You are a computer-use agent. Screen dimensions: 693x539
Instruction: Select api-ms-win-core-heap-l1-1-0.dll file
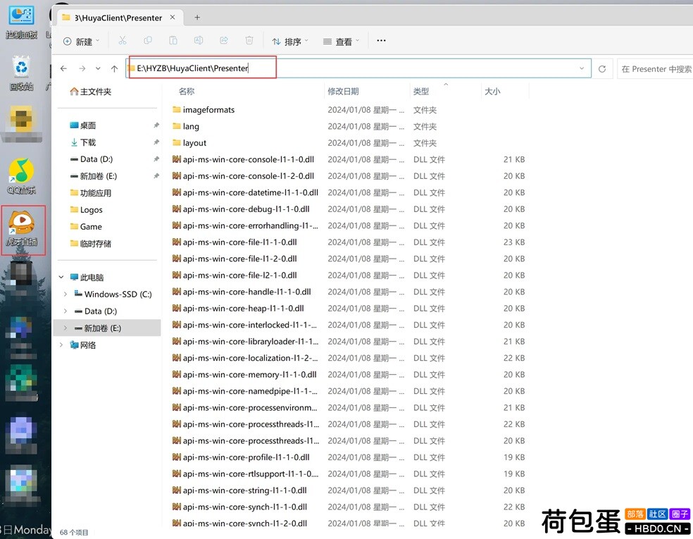pyautogui.click(x=238, y=308)
